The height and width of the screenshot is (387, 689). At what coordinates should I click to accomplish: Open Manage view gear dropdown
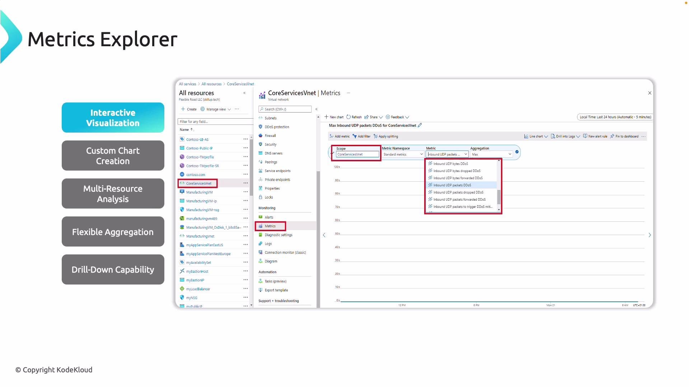[x=216, y=109]
